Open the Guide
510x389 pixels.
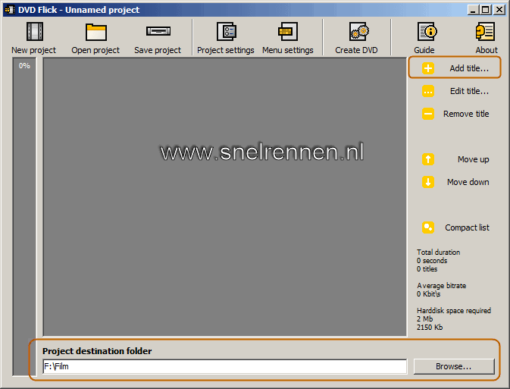coord(425,38)
